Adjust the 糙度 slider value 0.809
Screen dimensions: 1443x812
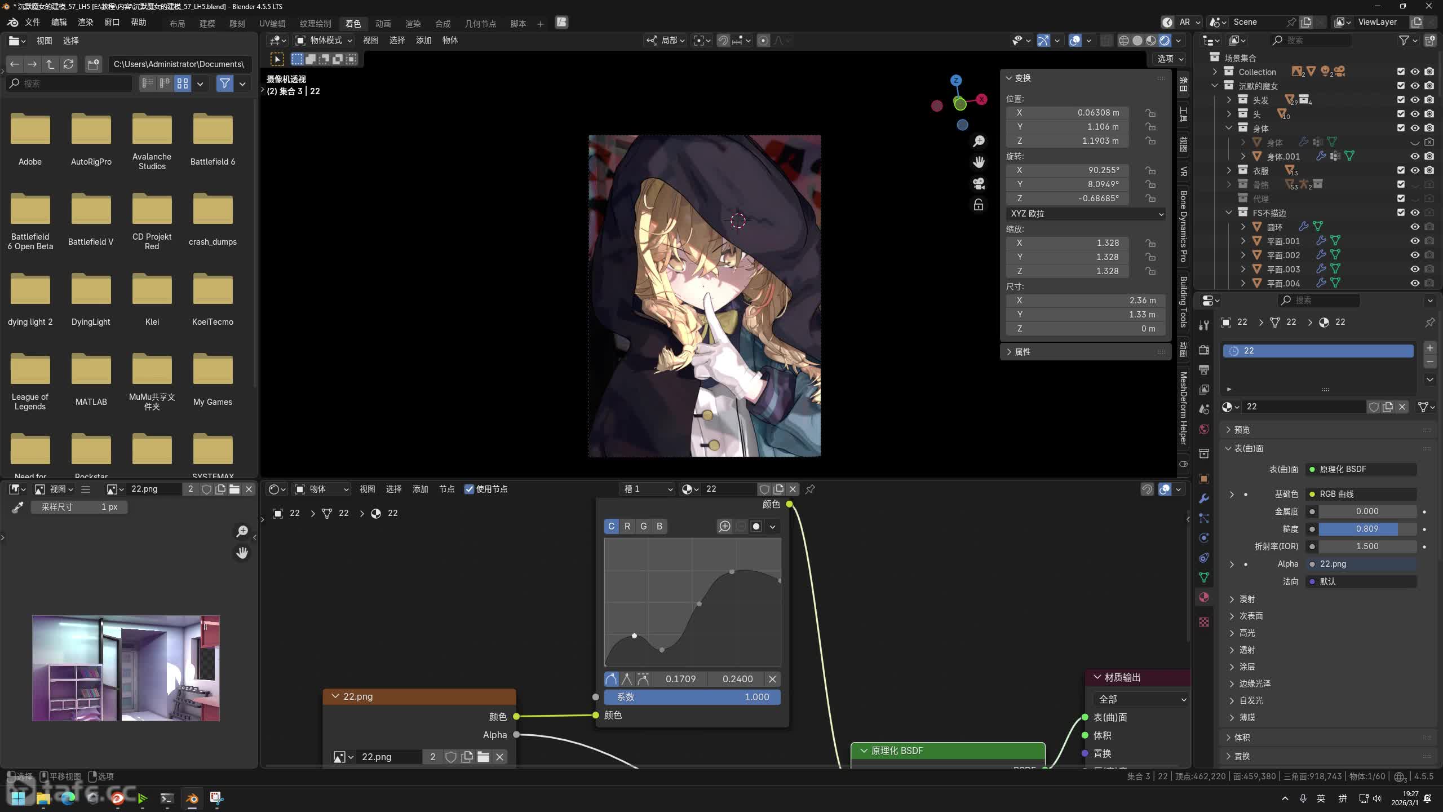pyautogui.click(x=1366, y=529)
